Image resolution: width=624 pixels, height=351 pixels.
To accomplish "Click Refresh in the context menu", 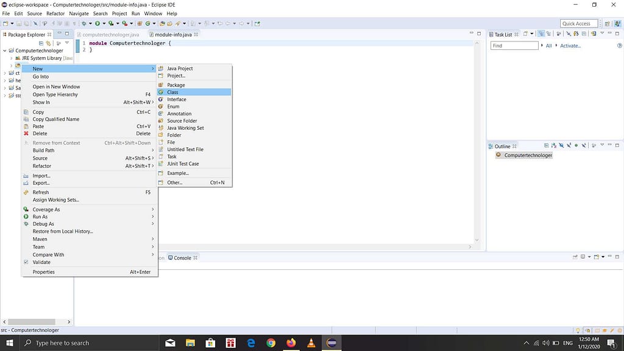I will [x=90, y=192].
